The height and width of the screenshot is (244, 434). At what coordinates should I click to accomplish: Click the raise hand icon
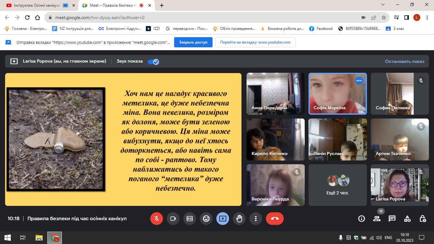(239, 219)
